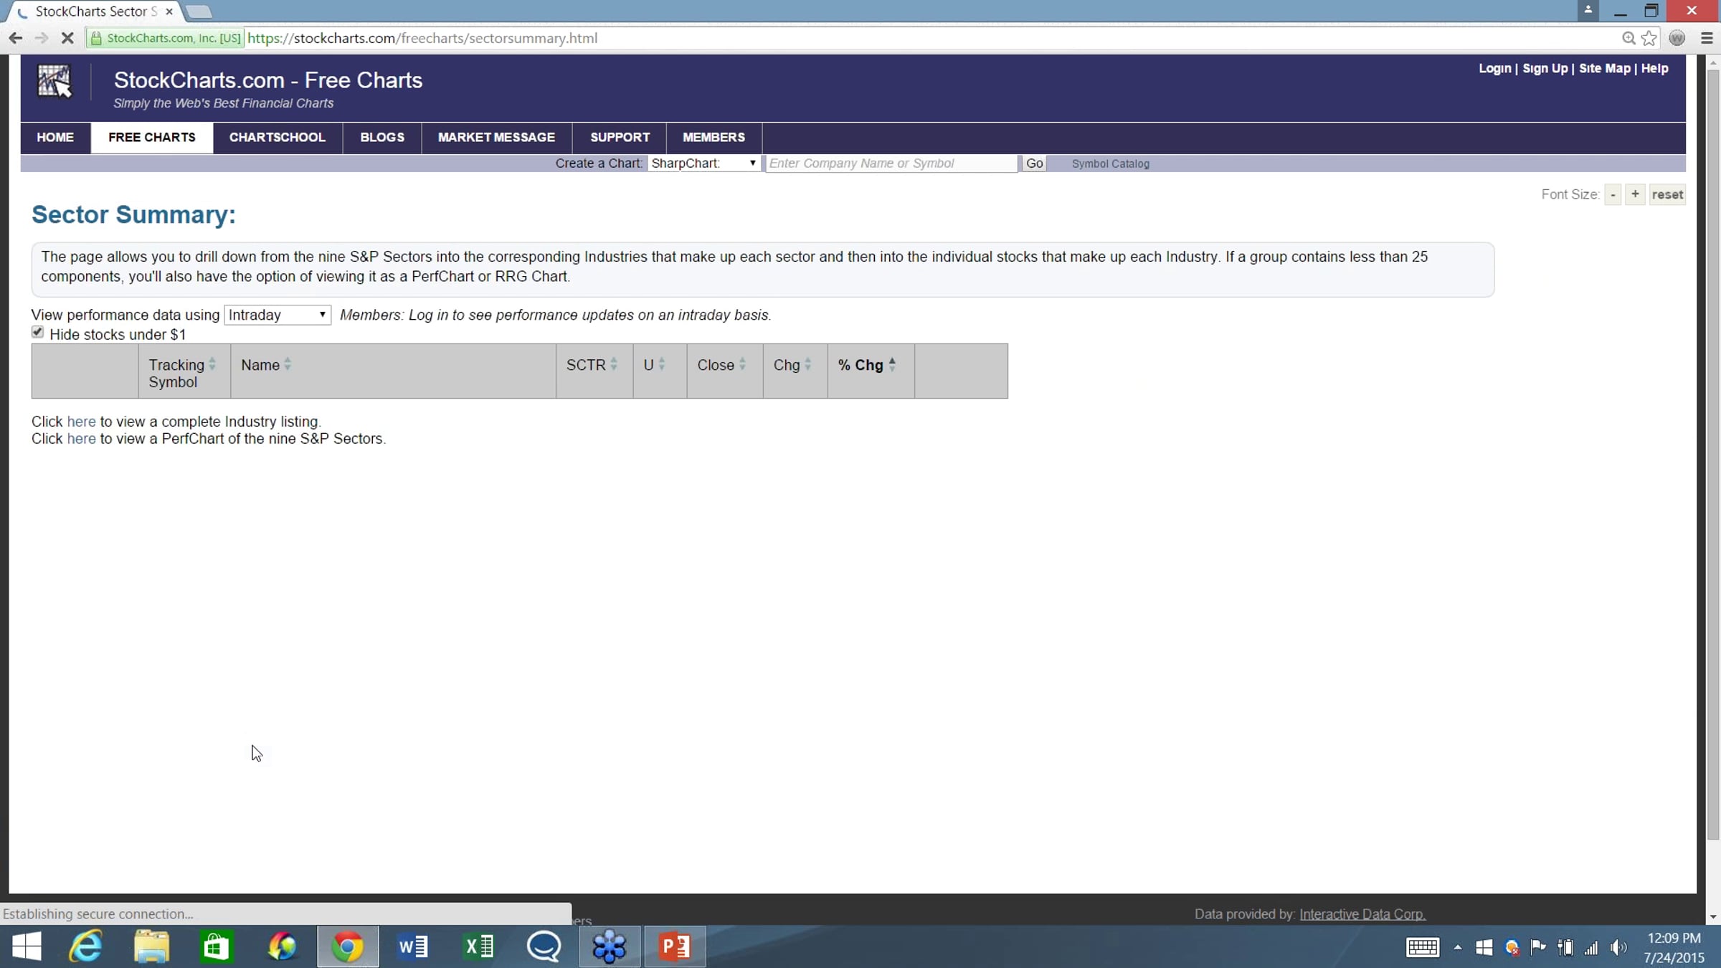Click the browser forward arrow
This screenshot has width=1721, height=968.
[x=41, y=38]
